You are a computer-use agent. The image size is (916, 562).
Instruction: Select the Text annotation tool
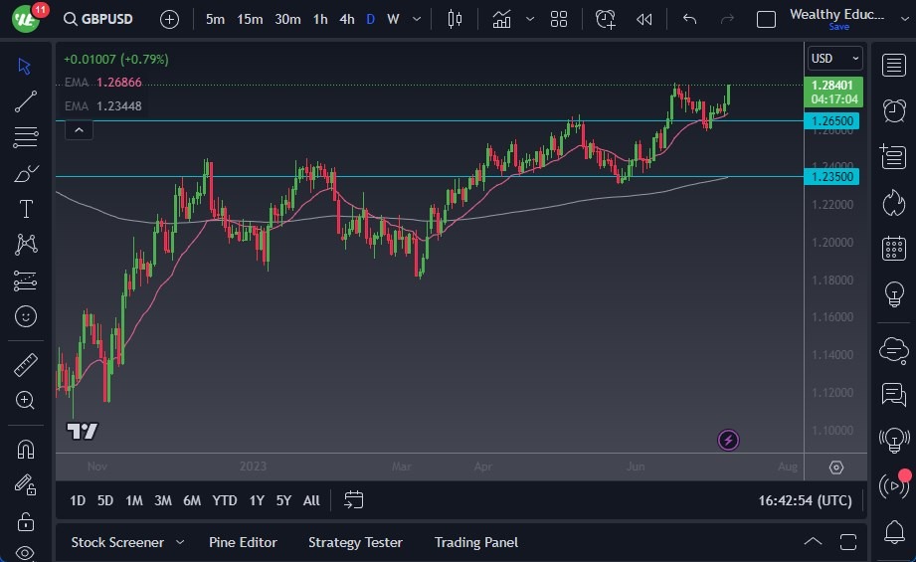point(26,209)
